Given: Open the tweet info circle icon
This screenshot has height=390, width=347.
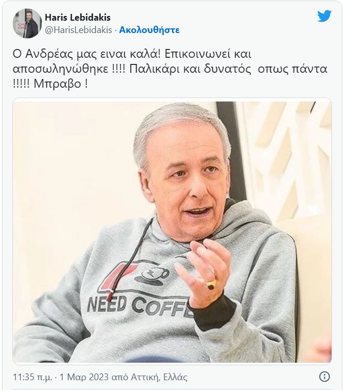Looking at the screenshot, I should point(324,376).
